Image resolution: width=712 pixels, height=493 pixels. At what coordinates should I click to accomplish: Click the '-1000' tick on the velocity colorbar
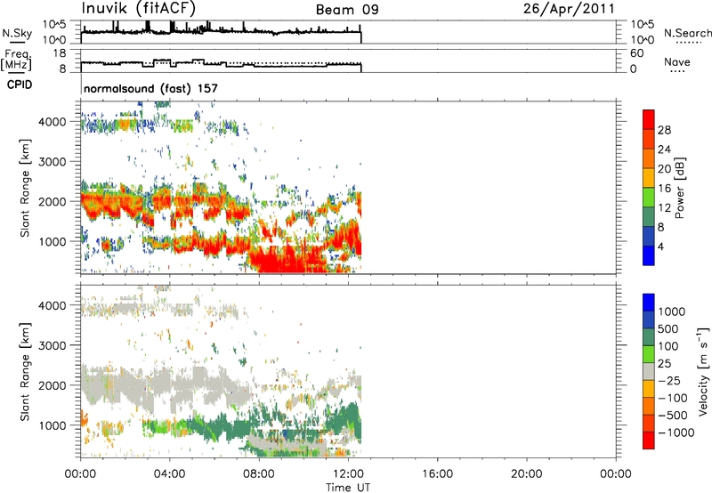click(676, 432)
